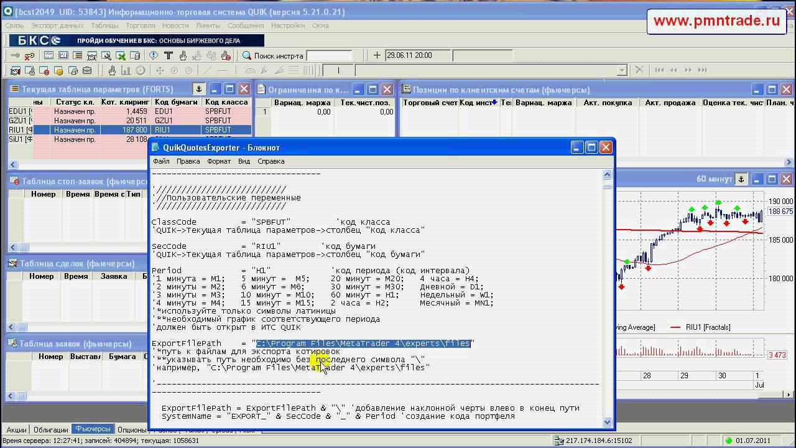Click the window with green X icon
Screen dimensions: 796x448
click(x=121, y=55)
